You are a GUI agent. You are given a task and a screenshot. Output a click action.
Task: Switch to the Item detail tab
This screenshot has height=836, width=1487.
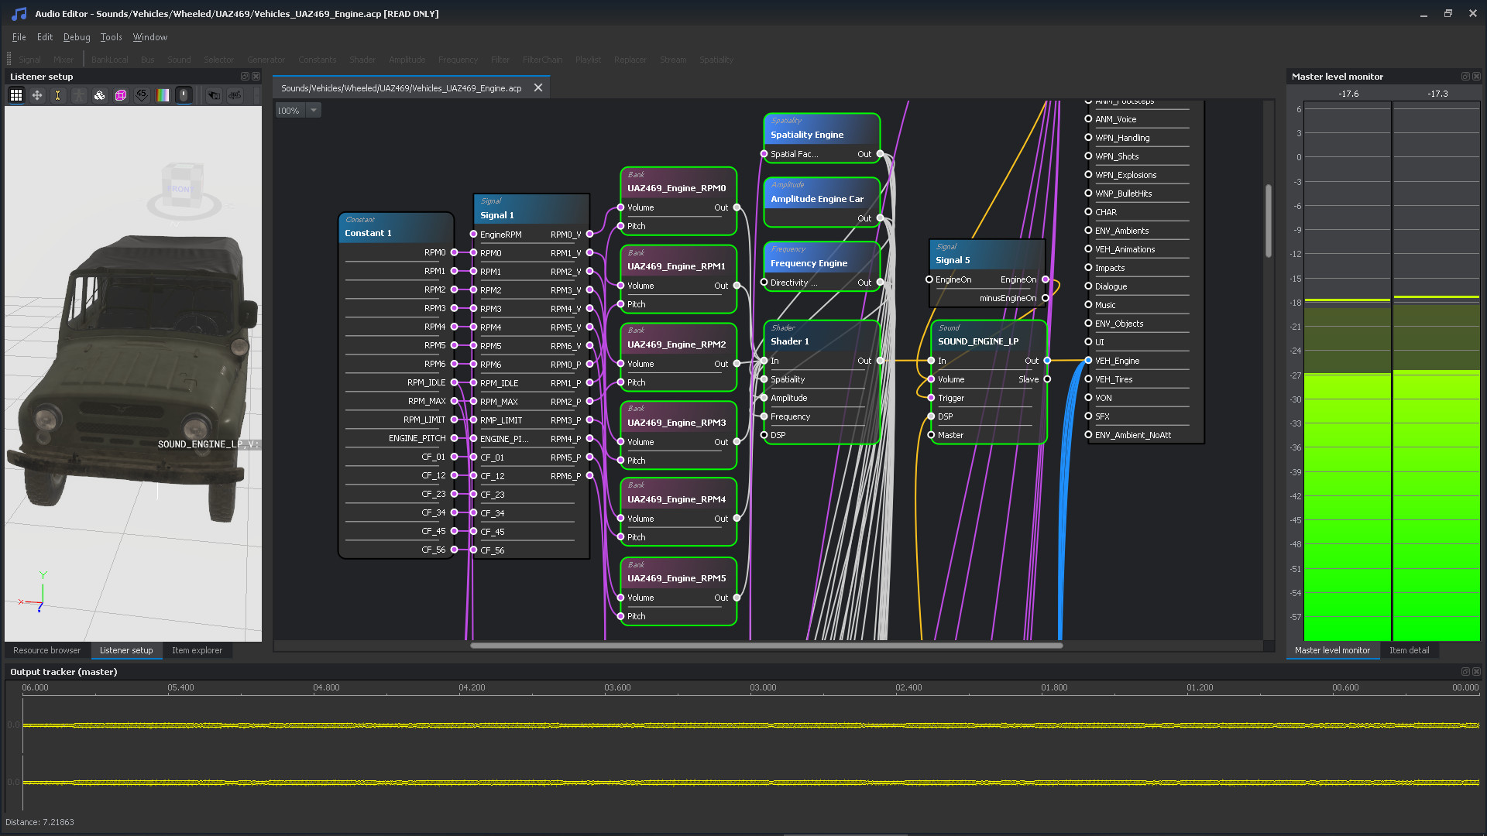point(1410,650)
